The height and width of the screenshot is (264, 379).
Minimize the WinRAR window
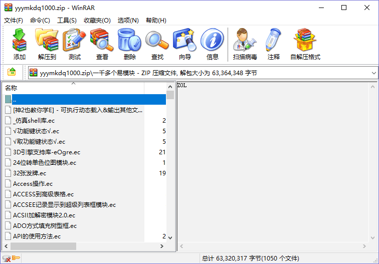pyautogui.click(x=321, y=8)
